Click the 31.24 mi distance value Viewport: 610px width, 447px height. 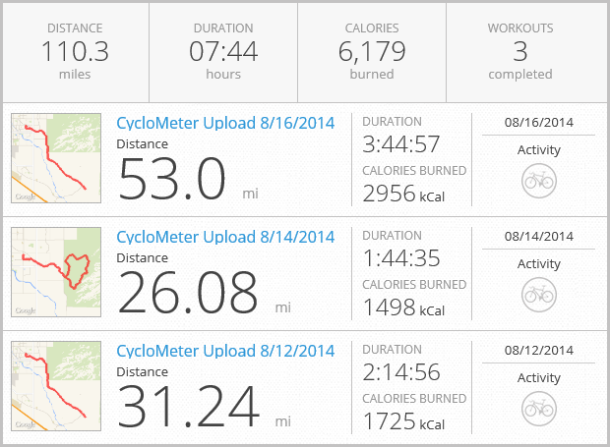coord(188,407)
